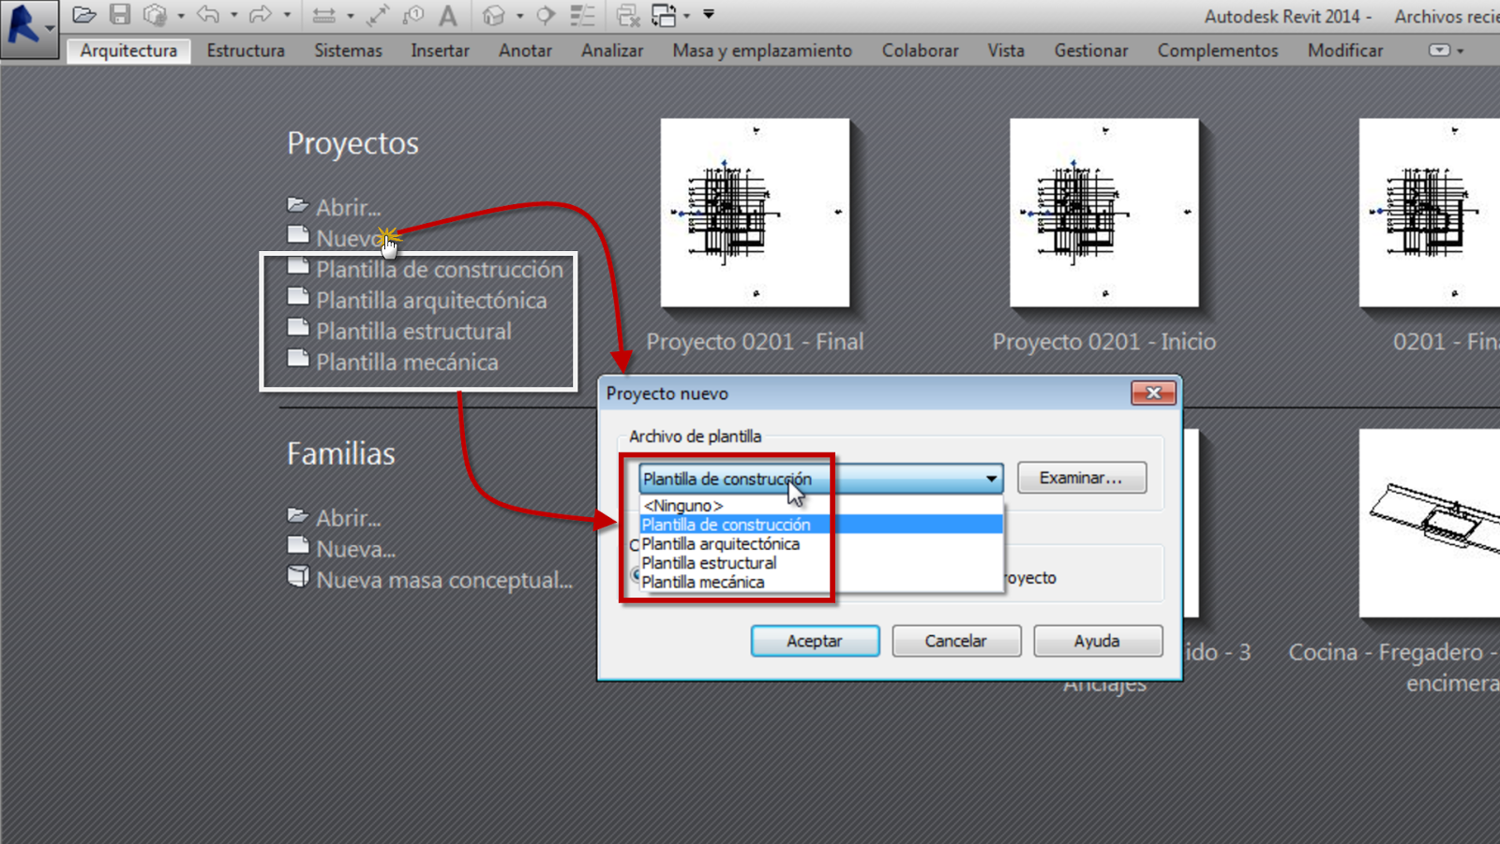1500x844 pixels.
Task: Open the Proyecto 0201 - Inicio thumbnail
Action: coord(1104,213)
